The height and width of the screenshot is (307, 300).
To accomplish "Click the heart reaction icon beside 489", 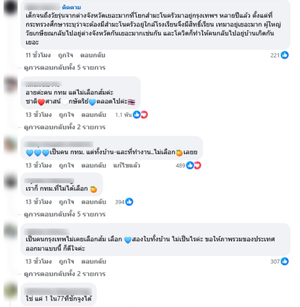I will click(198, 166).
